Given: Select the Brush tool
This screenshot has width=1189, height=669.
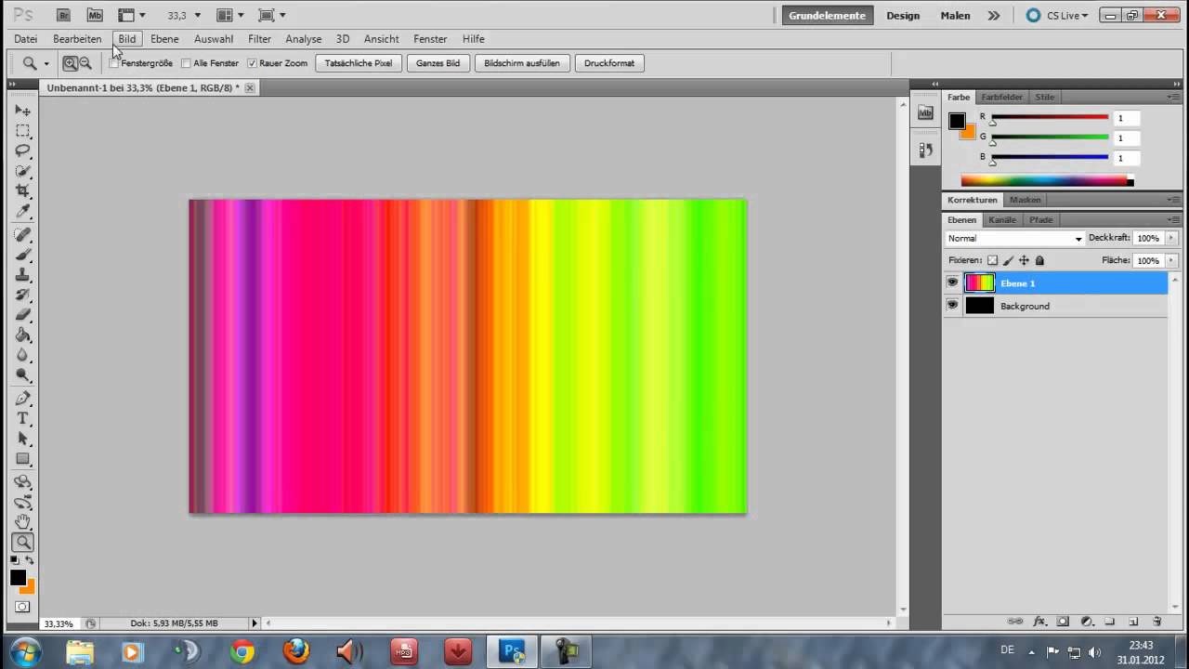Looking at the screenshot, I should point(23,255).
